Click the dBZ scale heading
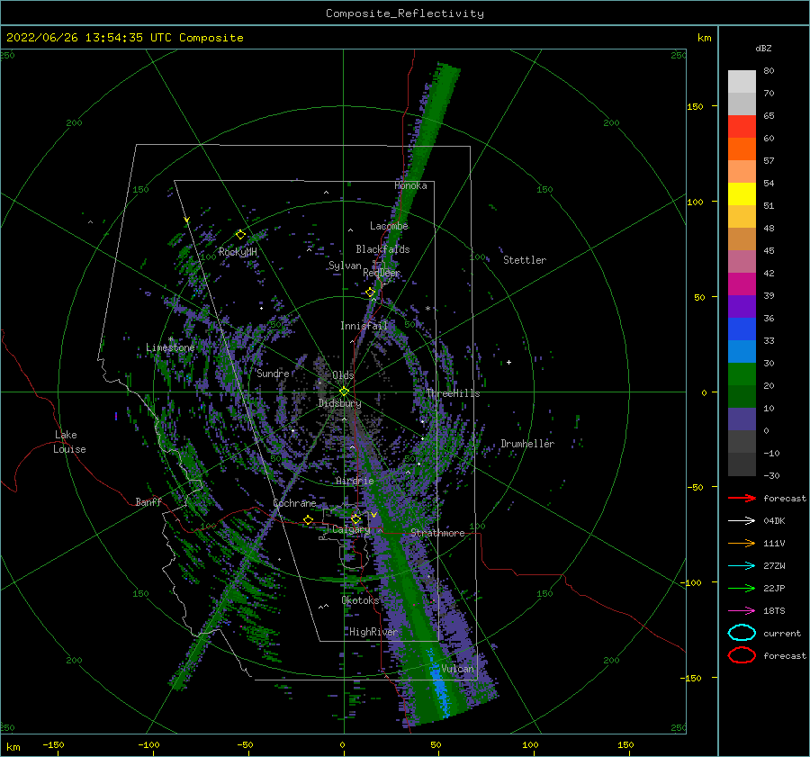Image resolution: width=810 pixels, height=757 pixels. (x=763, y=48)
